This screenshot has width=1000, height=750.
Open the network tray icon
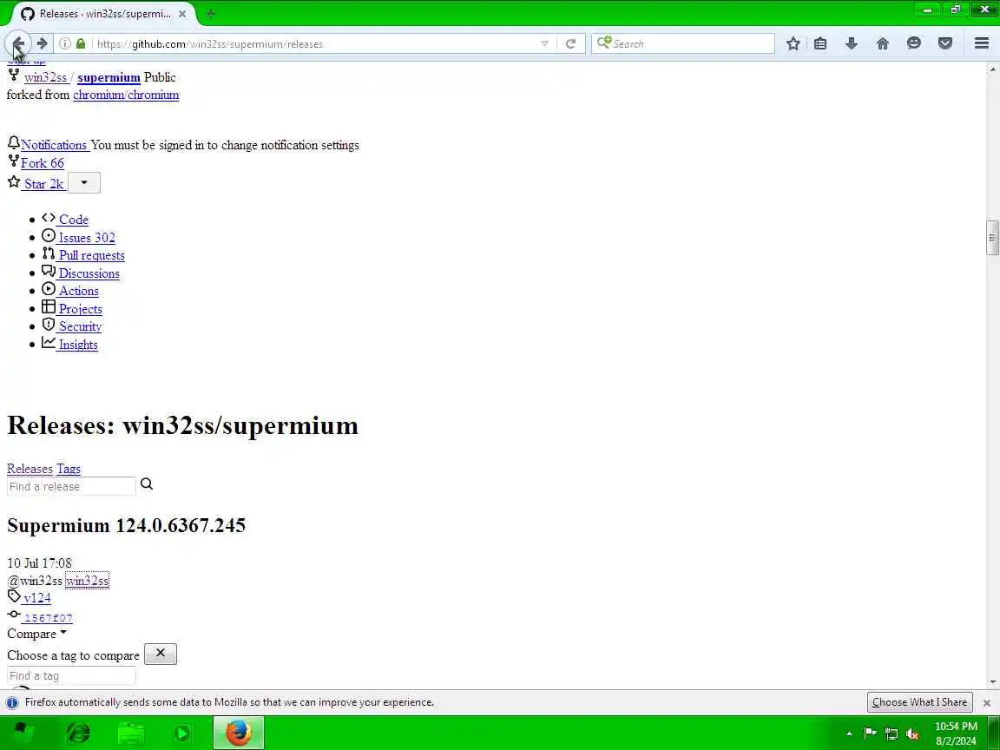(891, 734)
